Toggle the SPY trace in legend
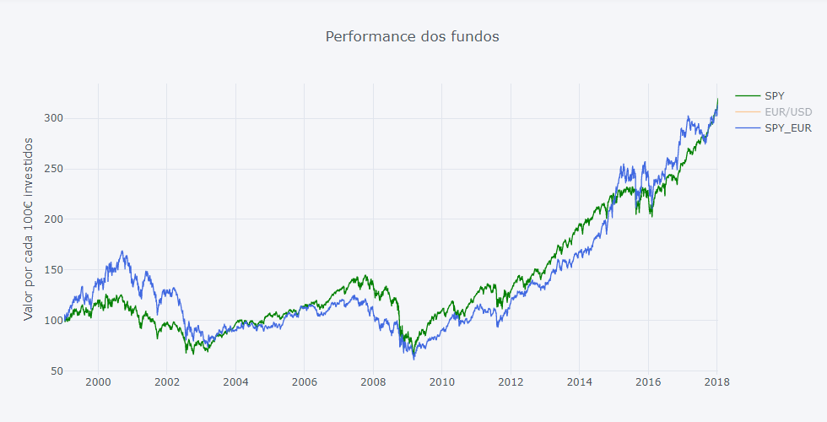Image resolution: width=827 pixels, height=422 pixels. coord(774,96)
